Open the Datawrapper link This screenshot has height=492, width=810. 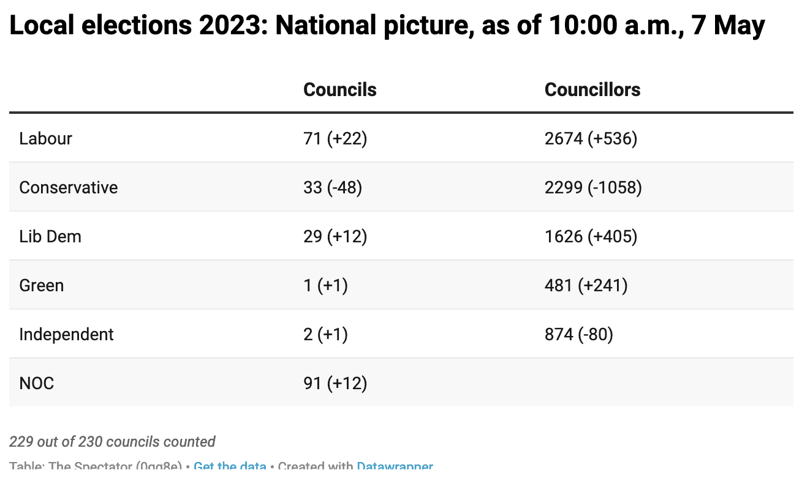[395, 466]
